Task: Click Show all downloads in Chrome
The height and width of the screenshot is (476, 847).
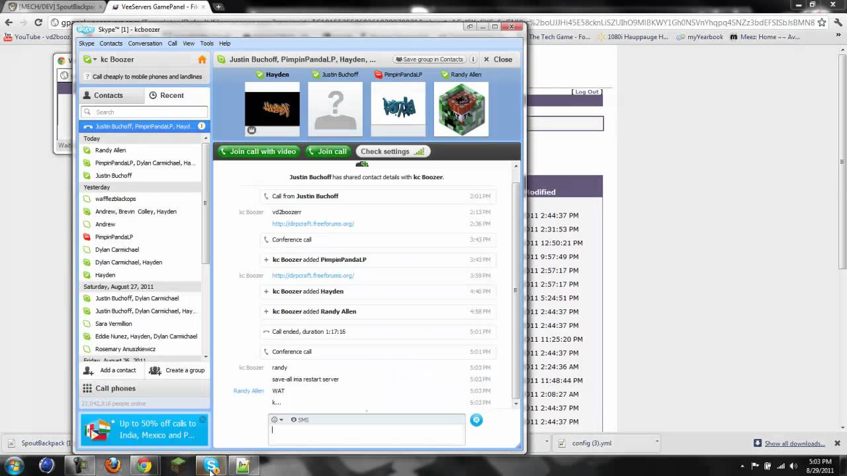Action: click(795, 444)
